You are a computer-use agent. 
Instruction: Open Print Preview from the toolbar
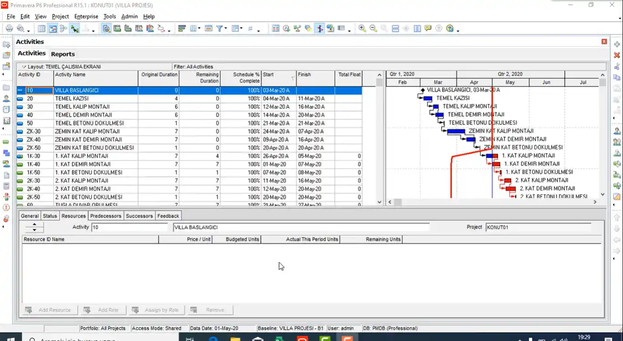tap(20, 29)
